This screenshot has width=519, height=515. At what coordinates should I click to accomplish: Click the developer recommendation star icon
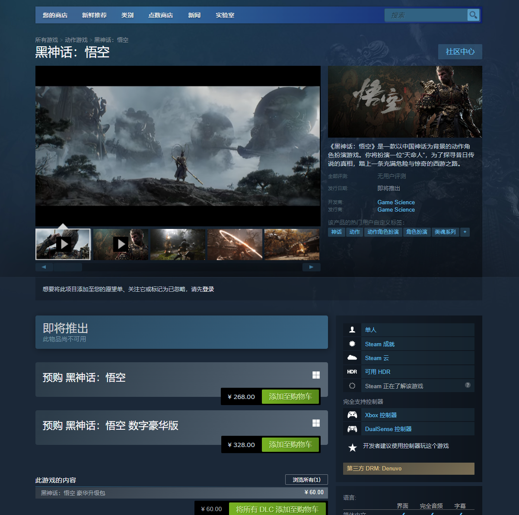point(353,447)
